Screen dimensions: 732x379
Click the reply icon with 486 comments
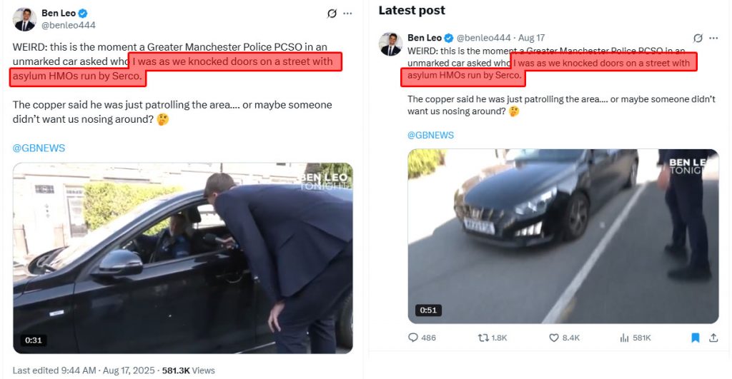(412, 338)
